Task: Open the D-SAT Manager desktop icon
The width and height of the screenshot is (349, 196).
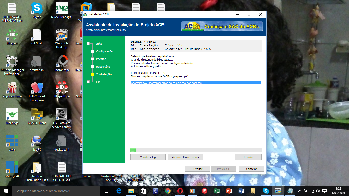Action: (x=62, y=11)
